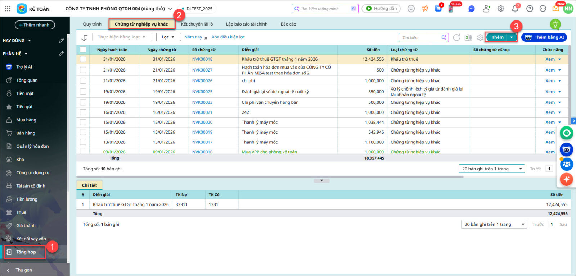Click the refresh icon in toolbar
The width and height of the screenshot is (576, 276).
(x=456, y=37)
